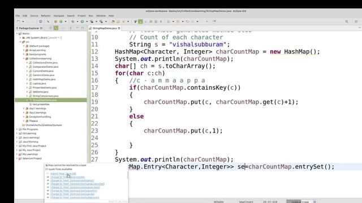Select StringComparison.java file
362x203 pixels.
coord(45,96)
